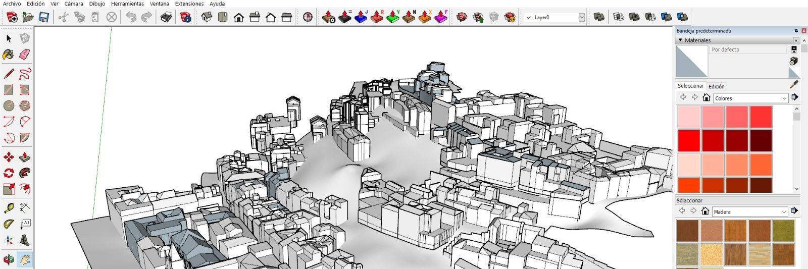Choose the Rotate tool

click(9, 173)
